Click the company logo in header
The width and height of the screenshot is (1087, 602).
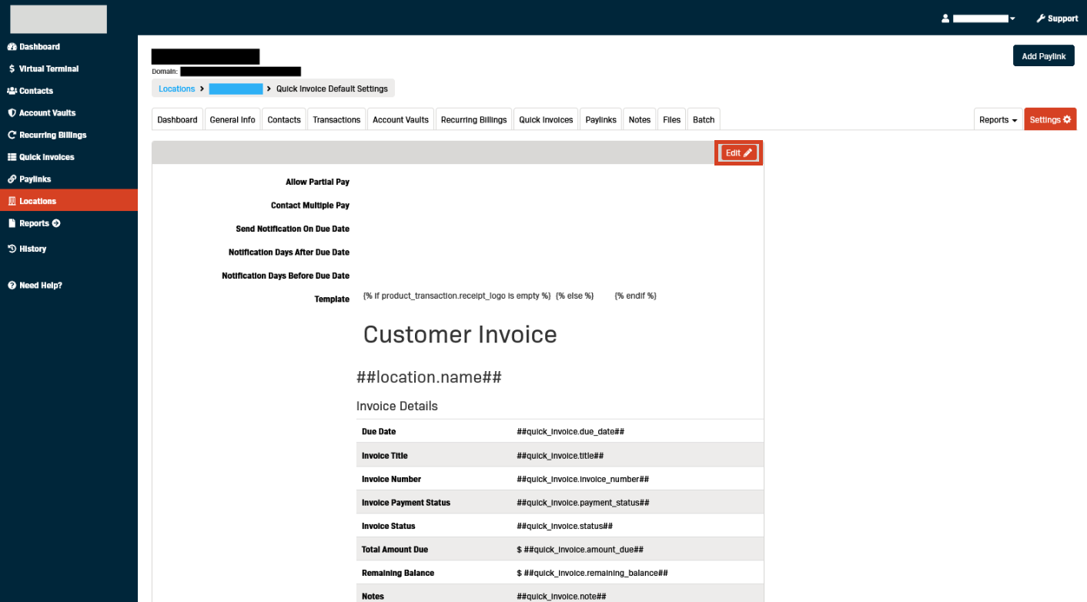pyautogui.click(x=59, y=19)
